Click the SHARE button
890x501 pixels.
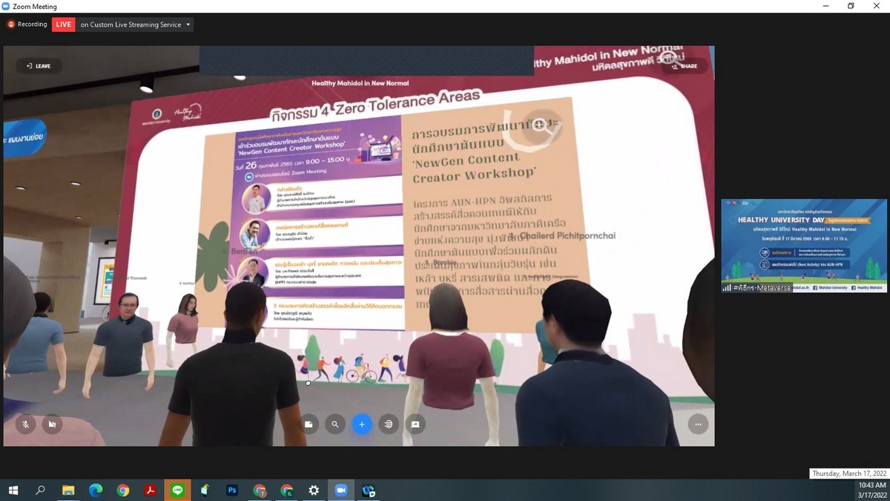coord(684,66)
